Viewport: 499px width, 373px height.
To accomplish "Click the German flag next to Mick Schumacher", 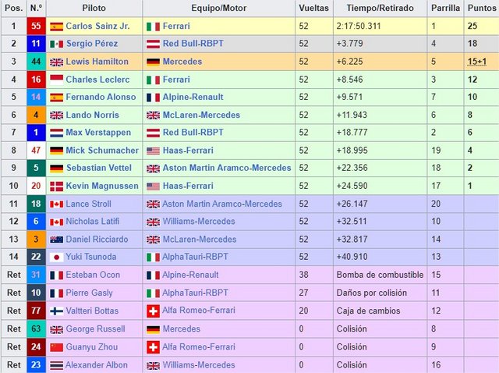I will [57, 151].
